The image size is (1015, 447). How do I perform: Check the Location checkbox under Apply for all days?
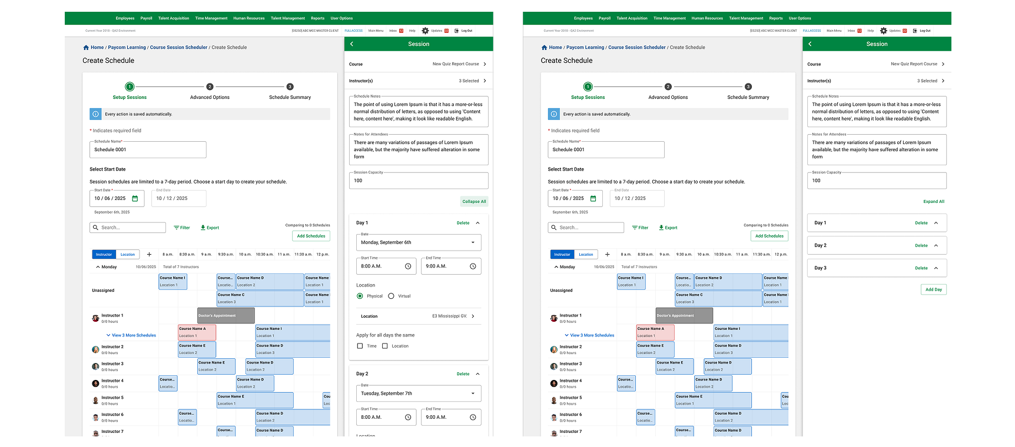(385, 346)
